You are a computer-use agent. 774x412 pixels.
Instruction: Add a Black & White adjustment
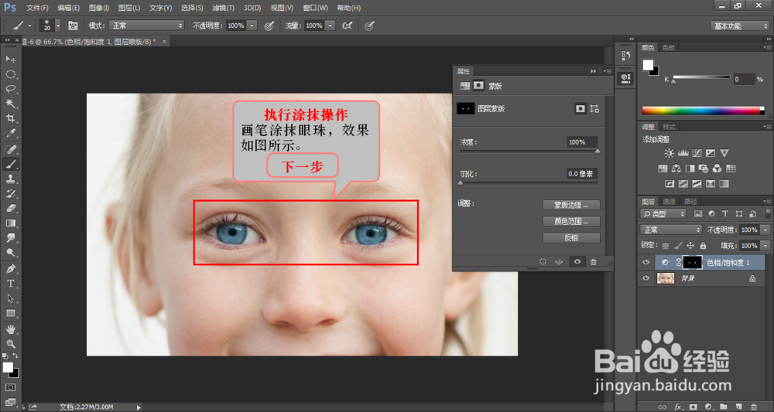[x=690, y=169]
